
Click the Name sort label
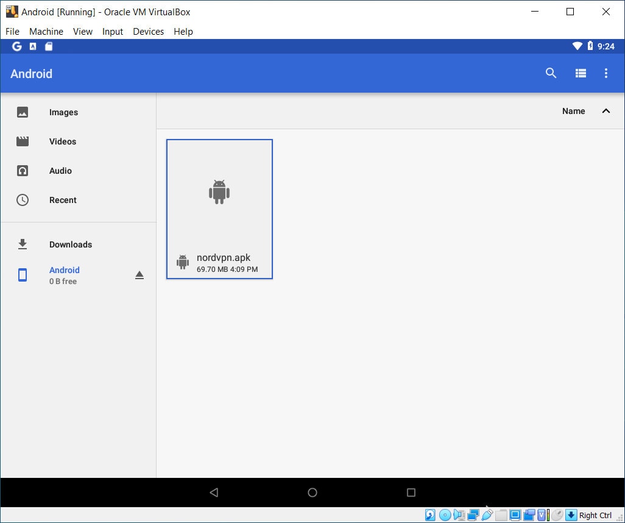[x=573, y=111]
